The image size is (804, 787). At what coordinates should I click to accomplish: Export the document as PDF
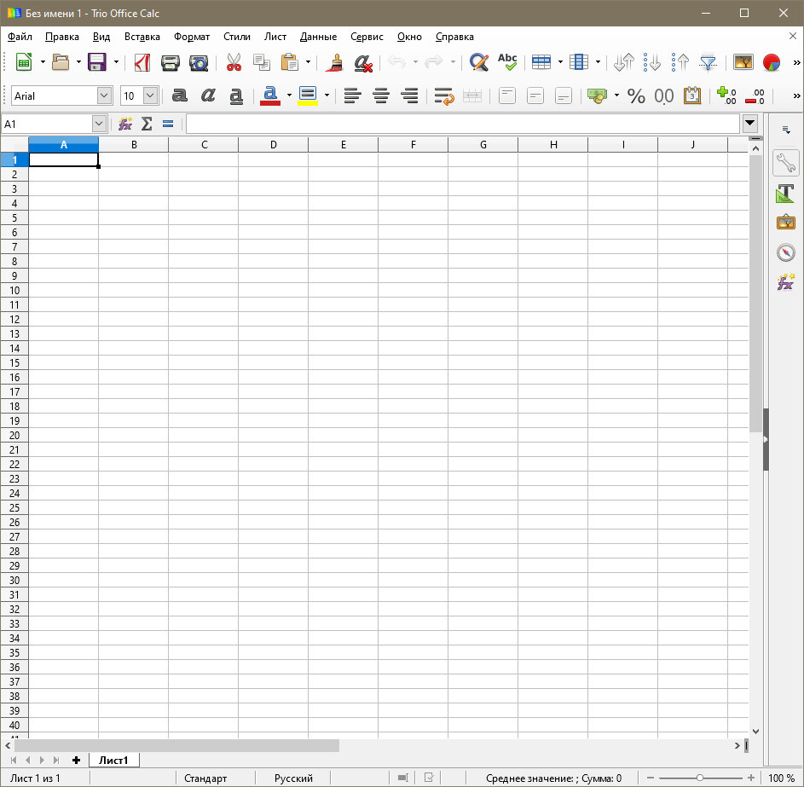(x=142, y=62)
